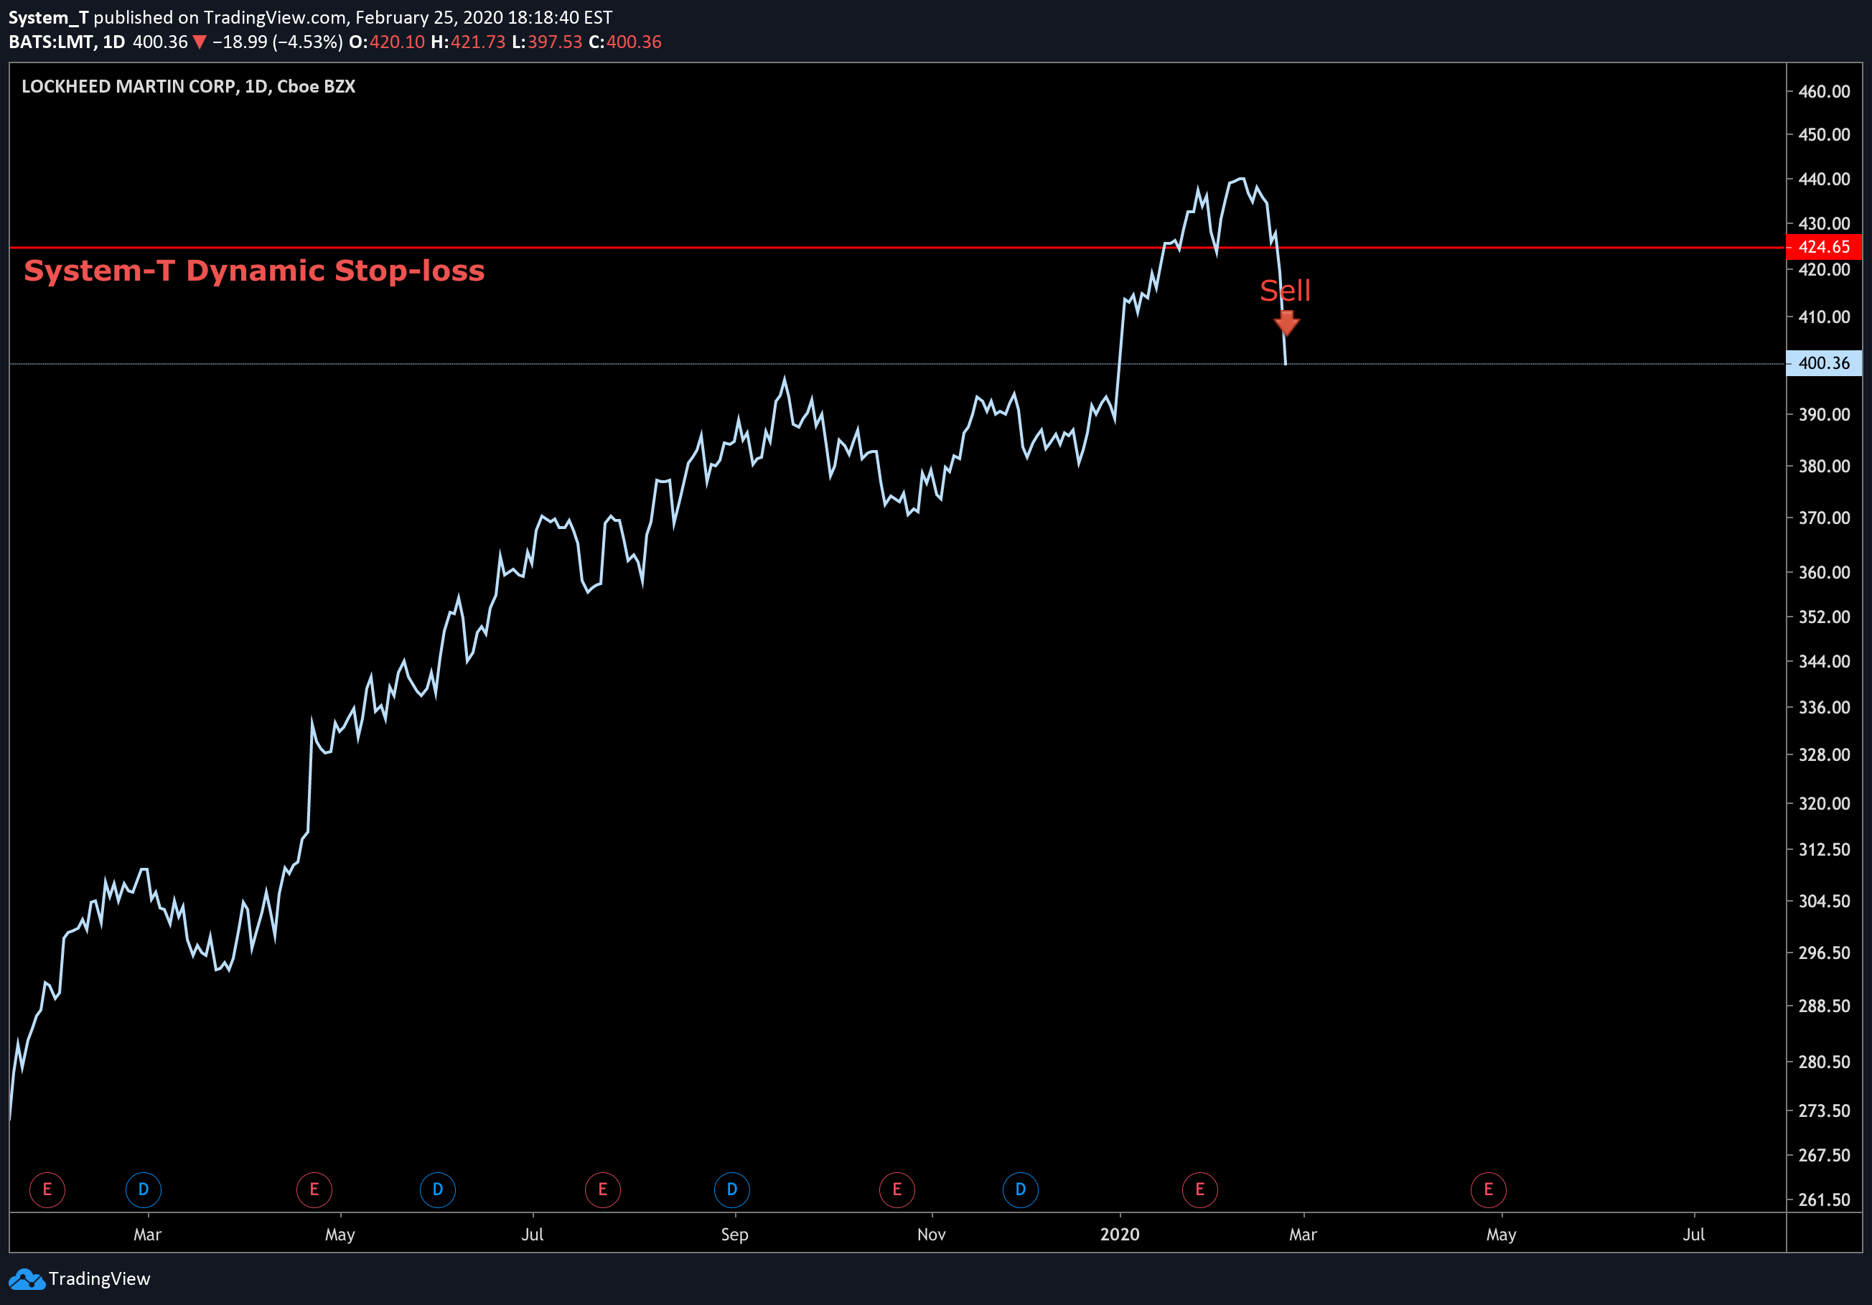
Task: Click the 450.00 price axis label
Action: click(x=1824, y=134)
